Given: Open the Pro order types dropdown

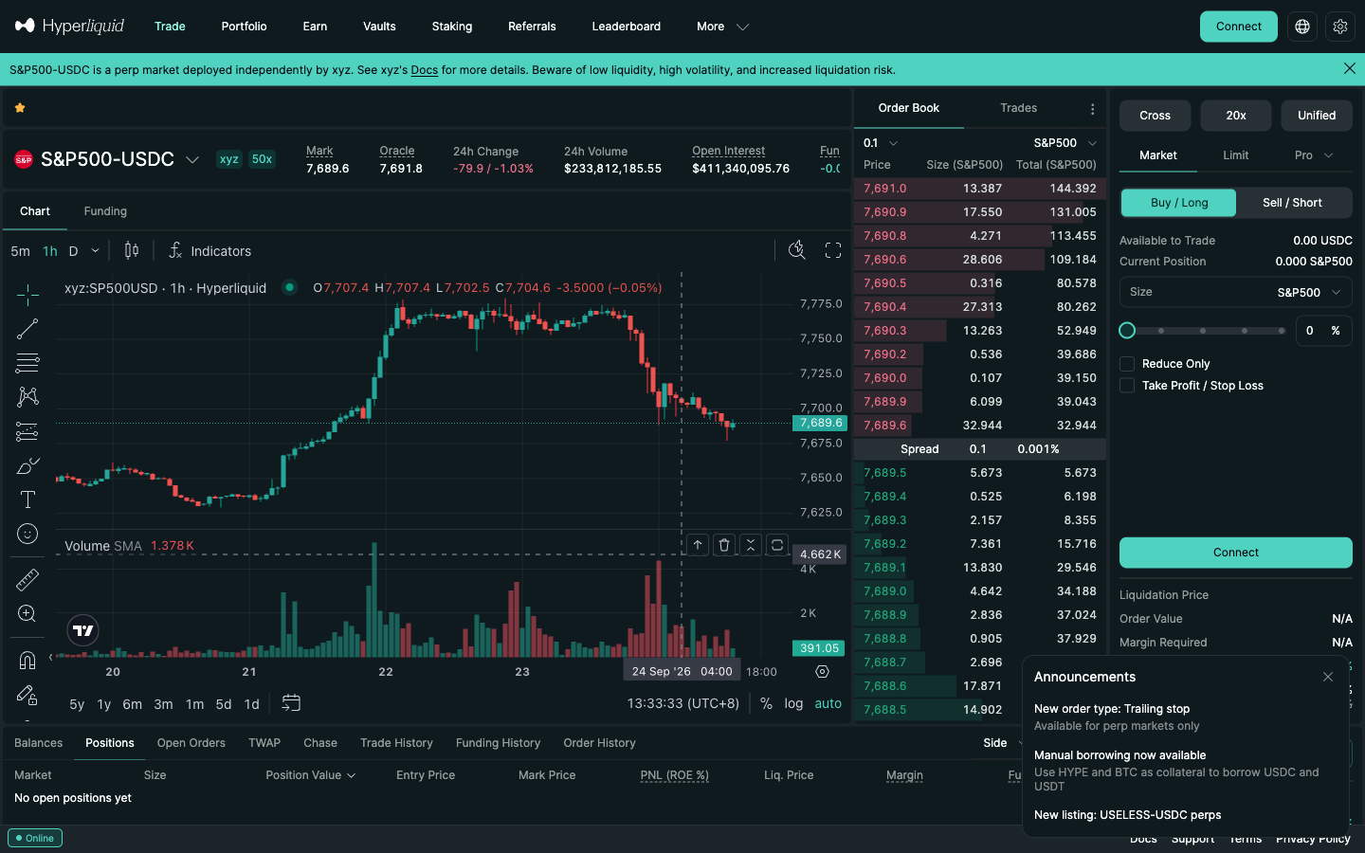Looking at the screenshot, I should pyautogui.click(x=1314, y=155).
